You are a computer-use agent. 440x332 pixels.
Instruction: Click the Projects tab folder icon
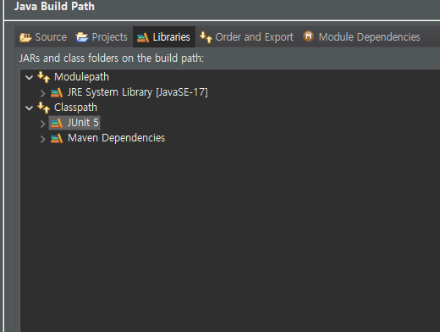82,37
